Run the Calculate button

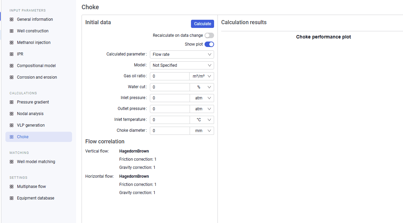tap(203, 24)
